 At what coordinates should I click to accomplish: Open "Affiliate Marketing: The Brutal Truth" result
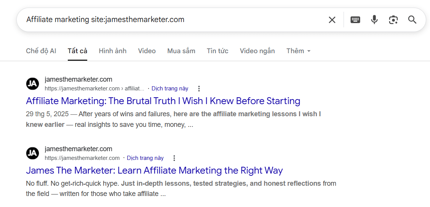(163, 101)
